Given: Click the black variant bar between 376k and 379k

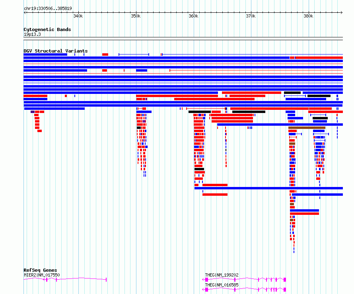Looking at the screenshot, I should click(x=292, y=93).
